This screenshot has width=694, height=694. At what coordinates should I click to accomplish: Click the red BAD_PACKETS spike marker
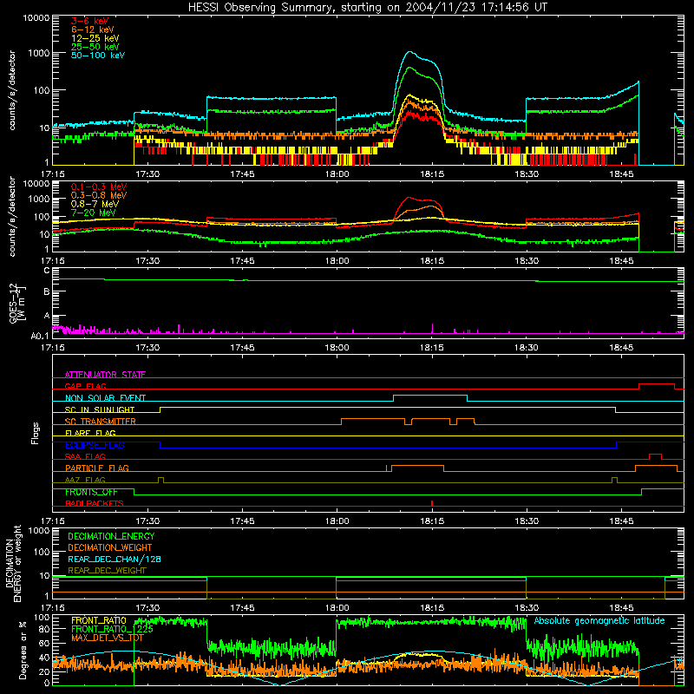tap(432, 503)
